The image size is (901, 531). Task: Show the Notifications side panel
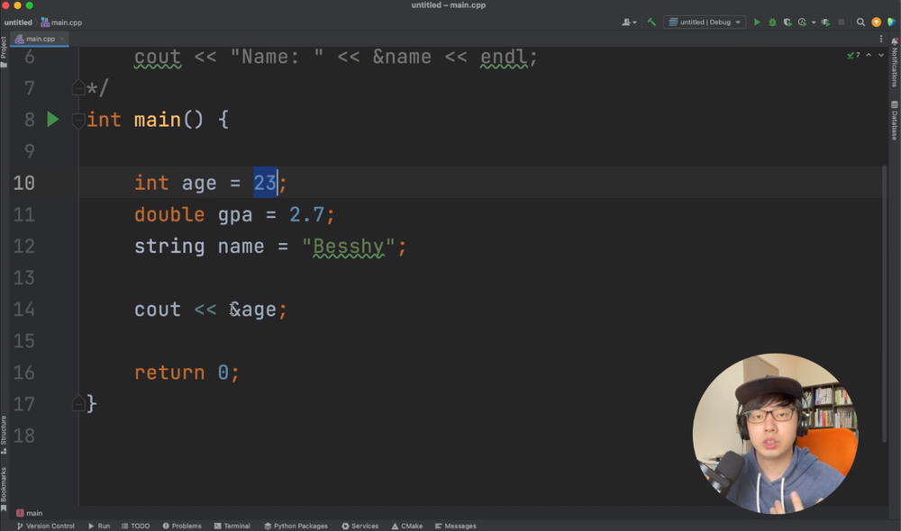coord(895,63)
